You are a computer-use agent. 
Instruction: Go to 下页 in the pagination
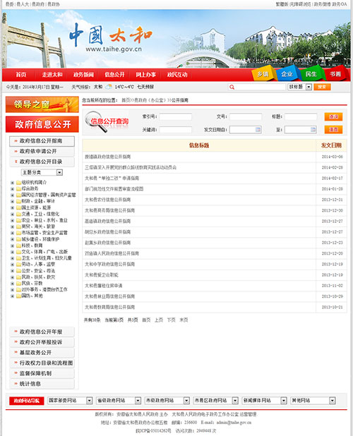point(171,320)
